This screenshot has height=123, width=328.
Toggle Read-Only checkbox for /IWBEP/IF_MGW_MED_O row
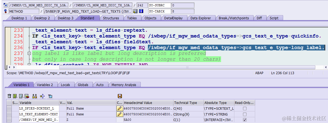(x=245, y=120)
